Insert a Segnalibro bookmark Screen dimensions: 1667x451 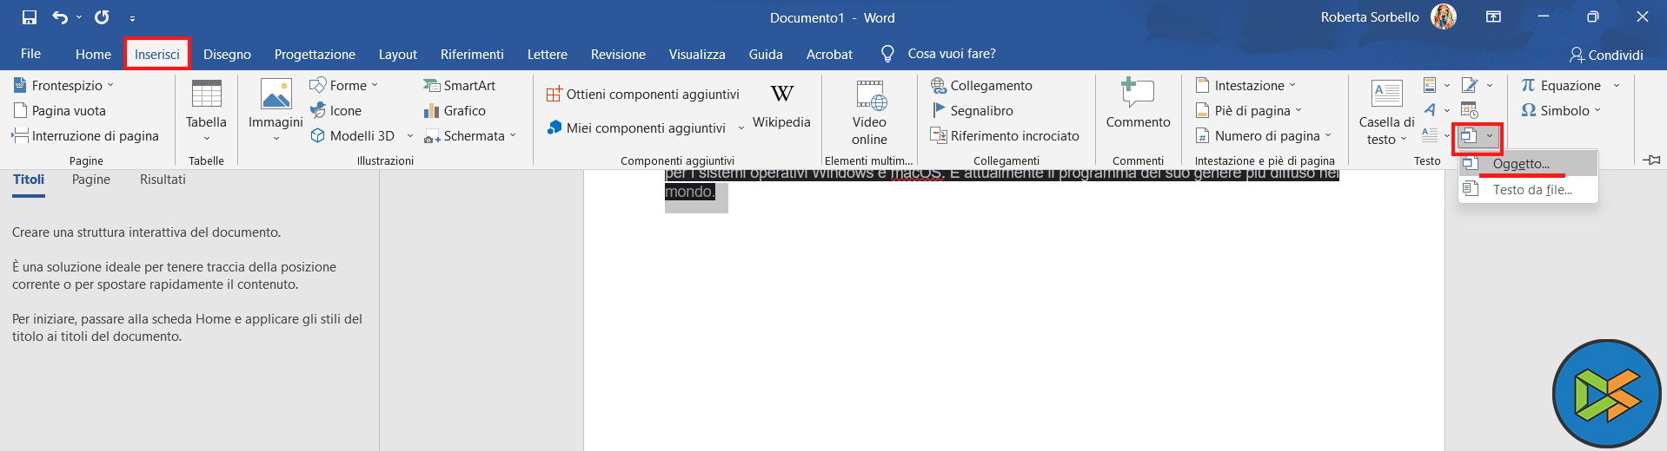972,110
